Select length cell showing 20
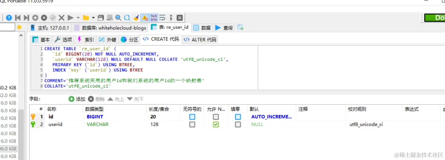Image resolution: width=445 pixels, height=160 pixels. (163, 117)
